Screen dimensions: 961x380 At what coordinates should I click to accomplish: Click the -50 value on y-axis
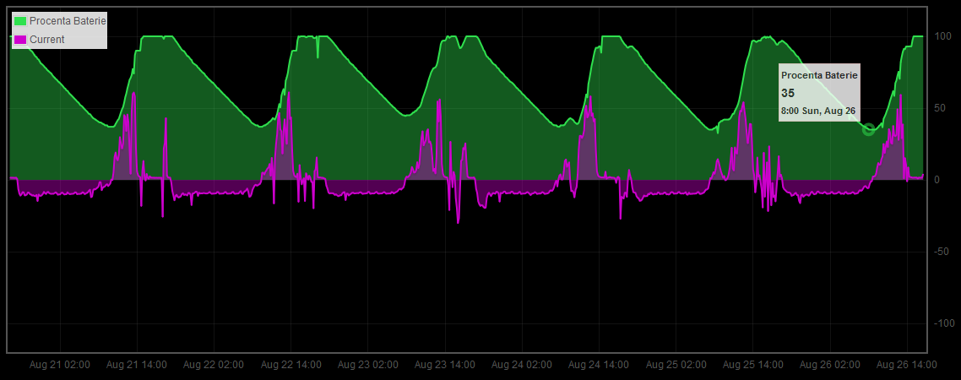[x=943, y=252]
